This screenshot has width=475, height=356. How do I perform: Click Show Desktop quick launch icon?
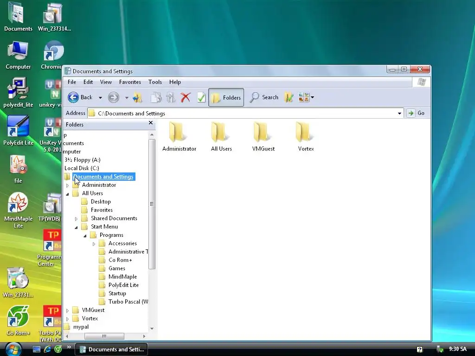37,350
